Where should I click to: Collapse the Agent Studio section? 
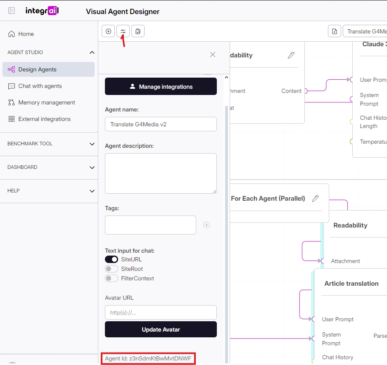click(92, 52)
